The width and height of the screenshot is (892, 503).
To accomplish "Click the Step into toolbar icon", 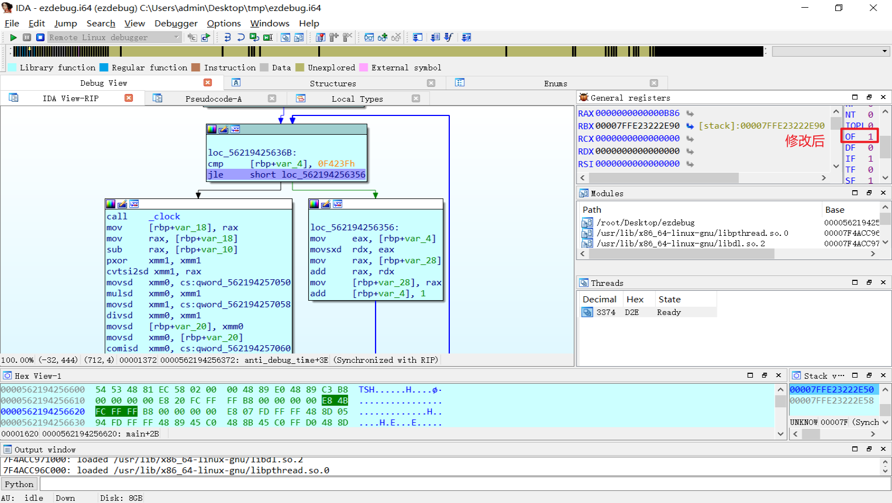I will [x=227, y=37].
